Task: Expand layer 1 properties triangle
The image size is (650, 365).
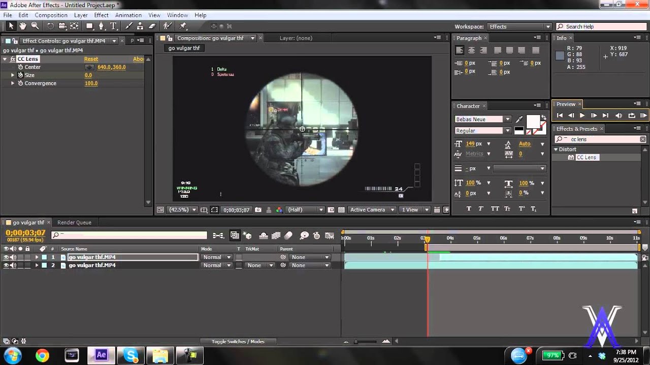Action: click(x=37, y=257)
